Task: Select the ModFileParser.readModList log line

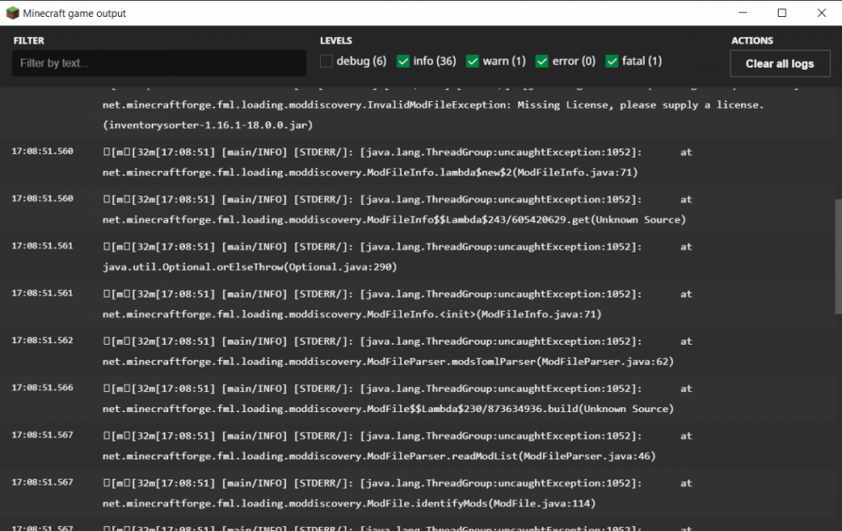Action: click(x=379, y=456)
